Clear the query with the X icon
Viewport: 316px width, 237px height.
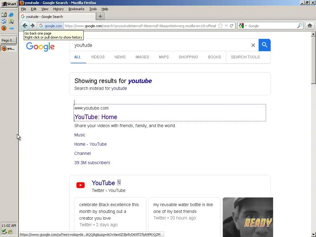[253, 45]
